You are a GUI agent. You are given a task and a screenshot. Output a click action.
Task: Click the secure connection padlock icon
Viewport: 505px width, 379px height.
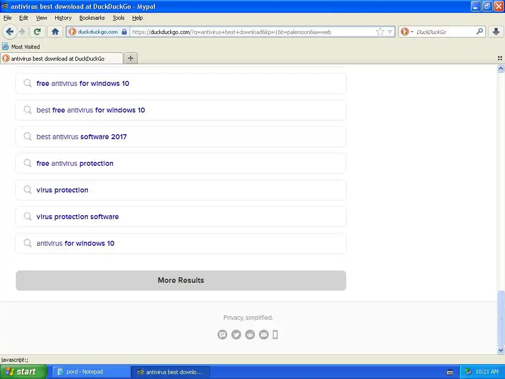coord(124,32)
